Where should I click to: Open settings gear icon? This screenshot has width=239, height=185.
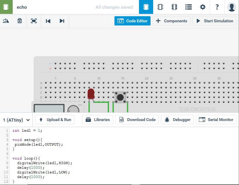point(203,7)
